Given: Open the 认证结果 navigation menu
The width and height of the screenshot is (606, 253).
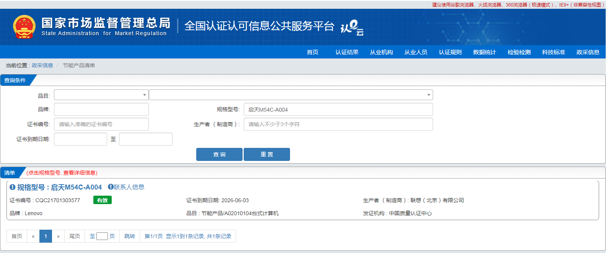Looking at the screenshot, I should 347,52.
